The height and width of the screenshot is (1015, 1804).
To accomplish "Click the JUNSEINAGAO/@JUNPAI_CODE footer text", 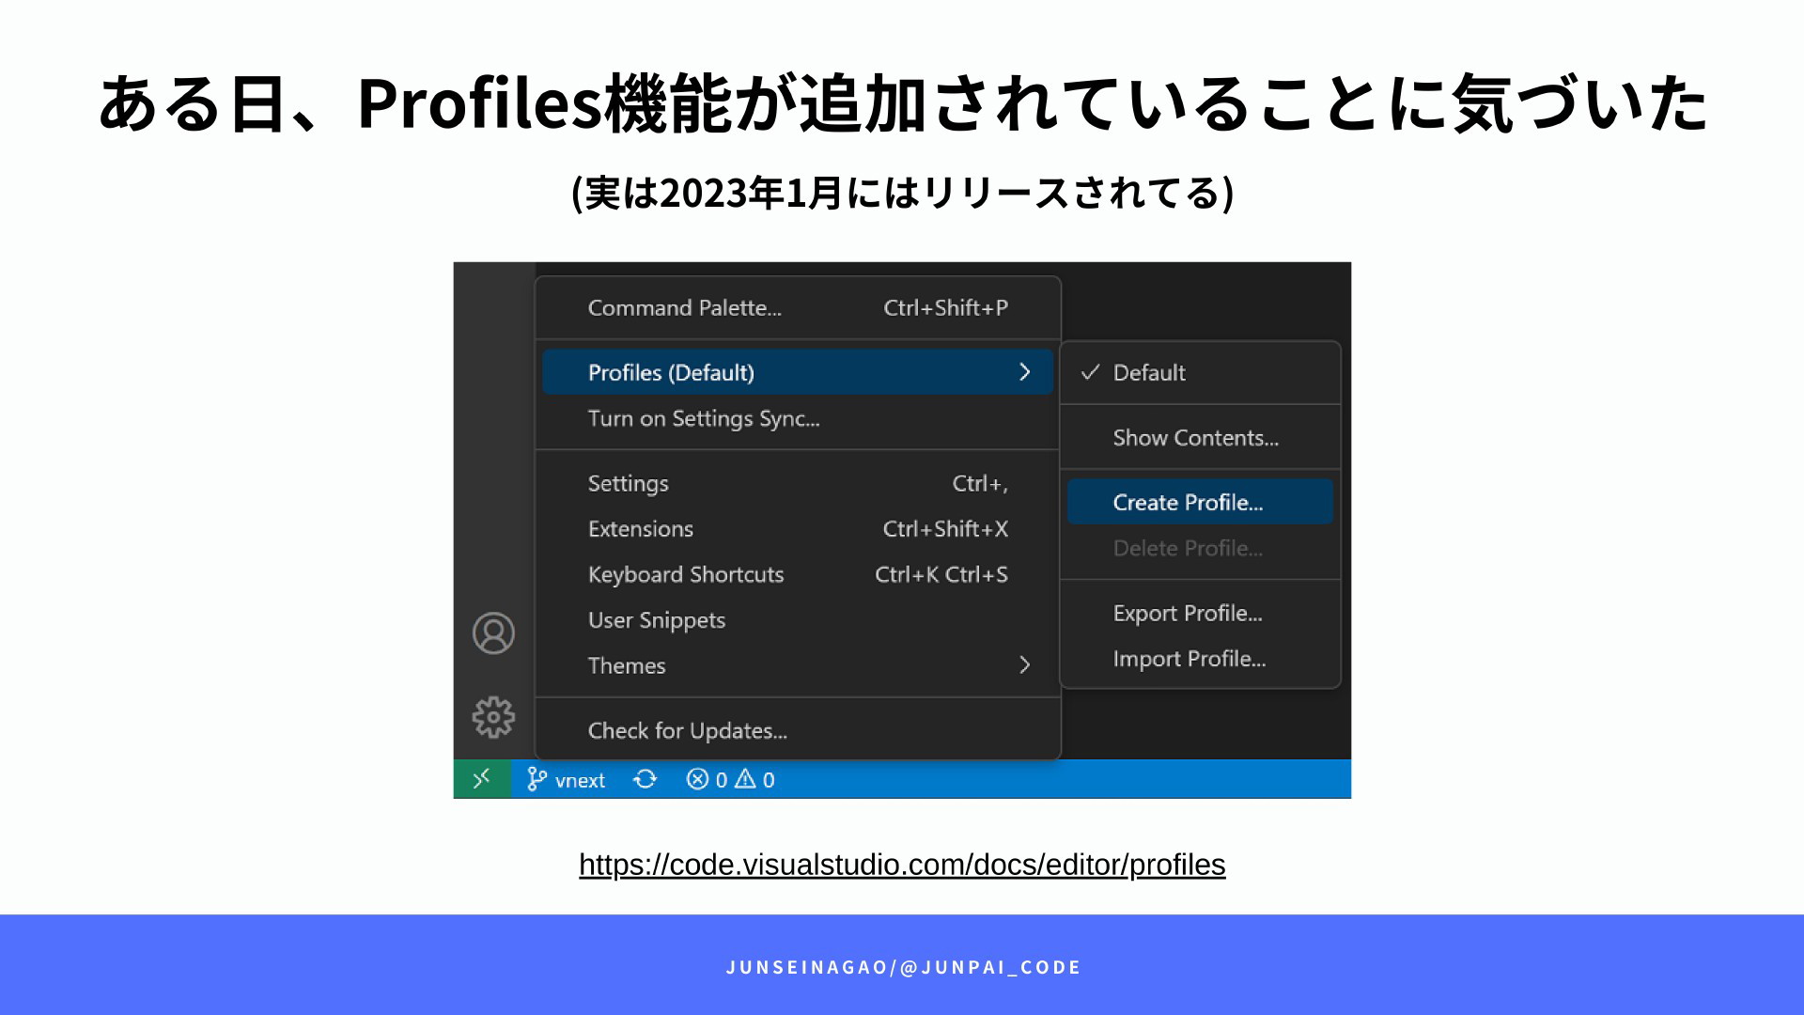I will pyautogui.click(x=903, y=967).
